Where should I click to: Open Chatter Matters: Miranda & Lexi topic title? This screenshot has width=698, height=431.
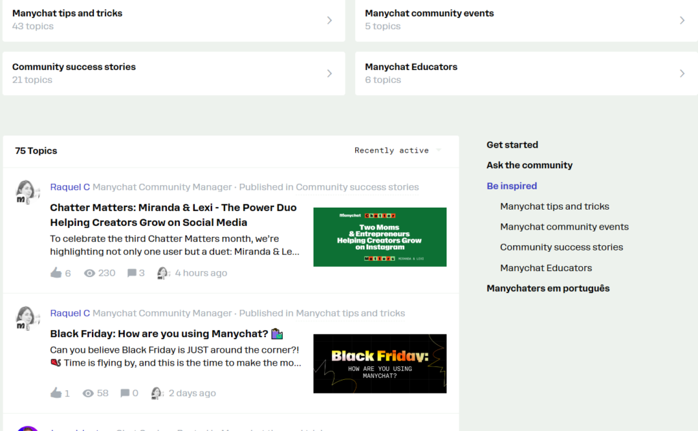point(173,215)
